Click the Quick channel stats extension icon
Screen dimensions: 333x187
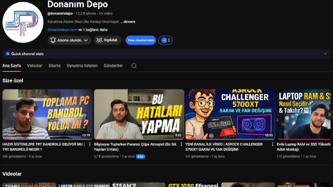[8, 54]
